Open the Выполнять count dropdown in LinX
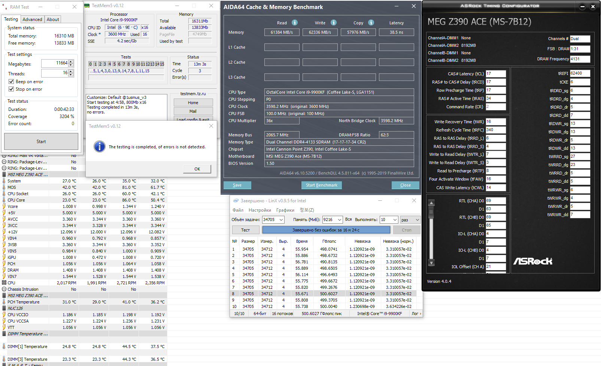The image size is (601, 366). (x=395, y=220)
